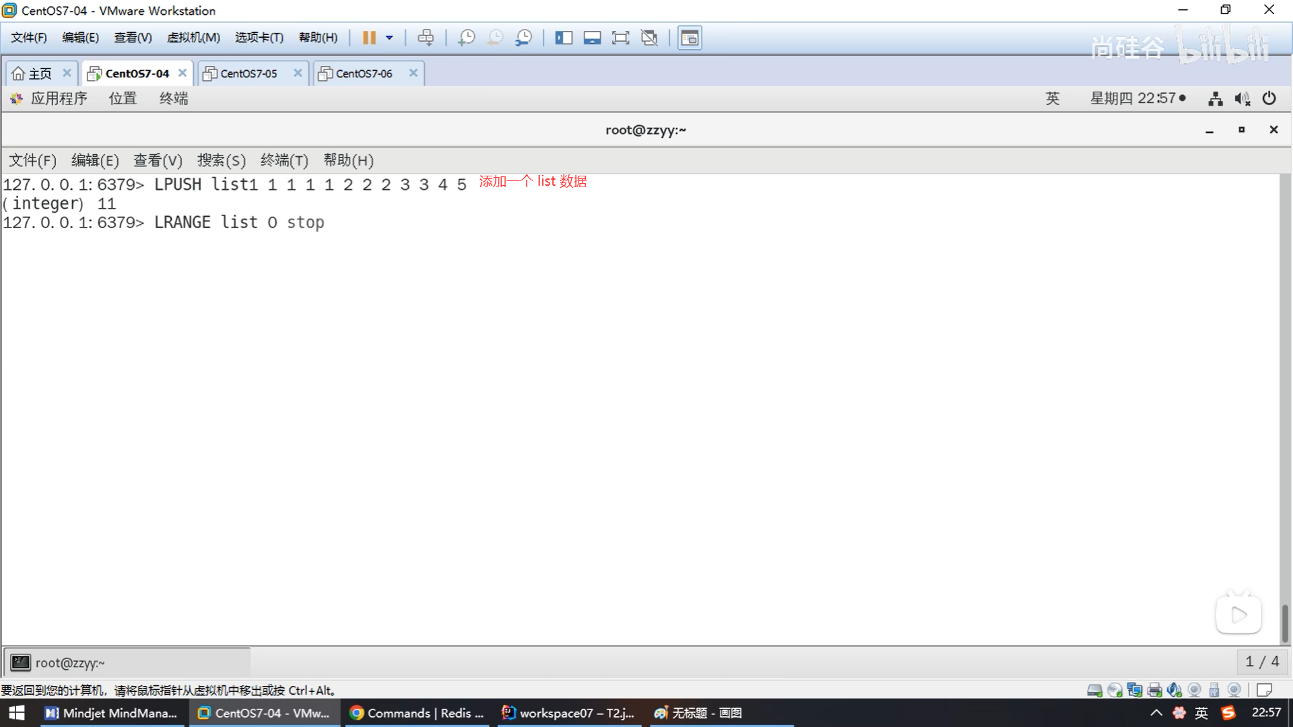This screenshot has width=1293, height=727.
Task: Enter full screen mode
Action: (620, 38)
